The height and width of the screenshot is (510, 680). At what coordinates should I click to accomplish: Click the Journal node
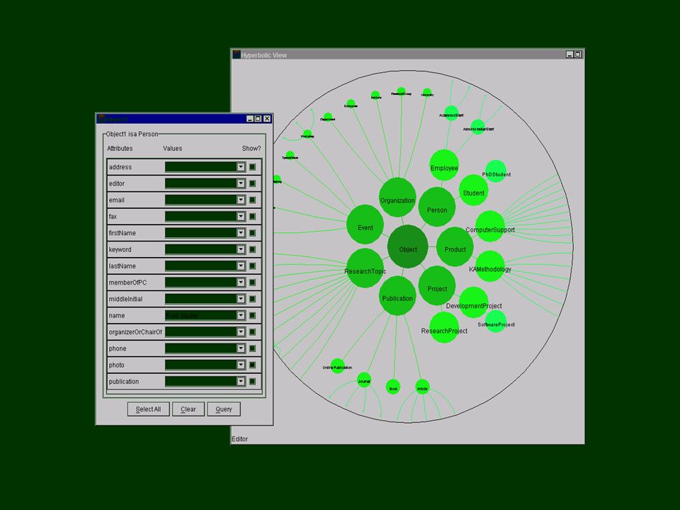tap(364, 380)
